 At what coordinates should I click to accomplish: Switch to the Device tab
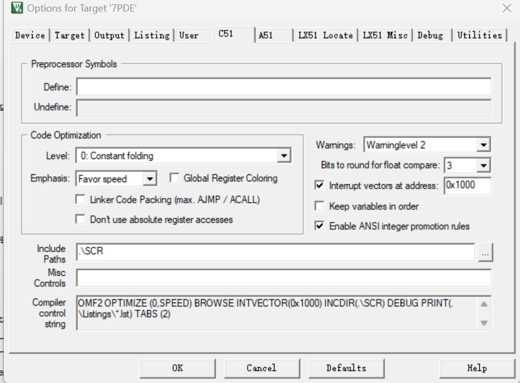pyautogui.click(x=30, y=35)
